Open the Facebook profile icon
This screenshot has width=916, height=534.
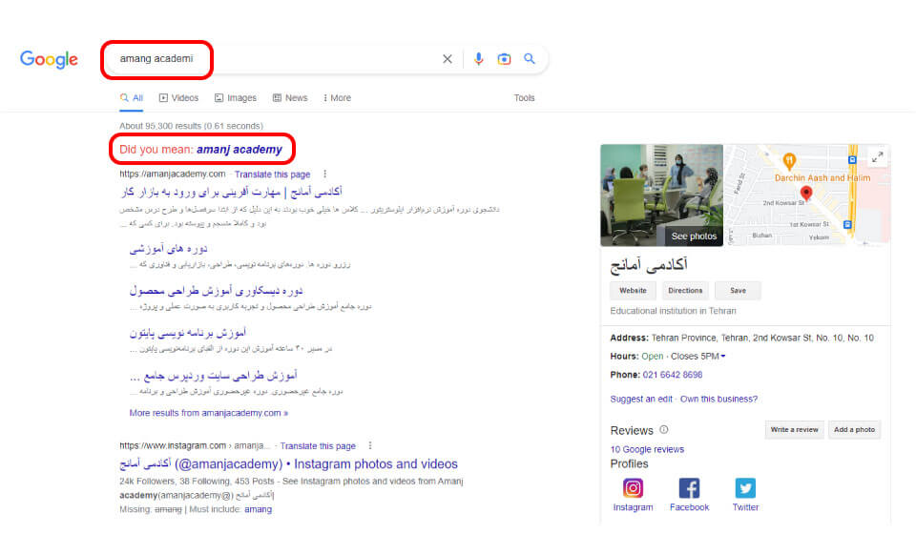click(689, 488)
